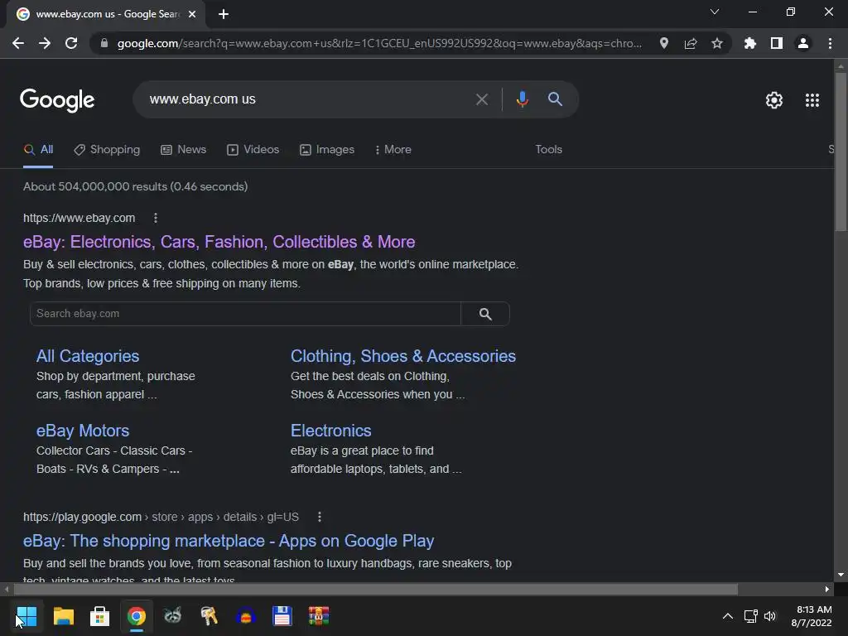Open the tab search chevron

click(x=715, y=12)
